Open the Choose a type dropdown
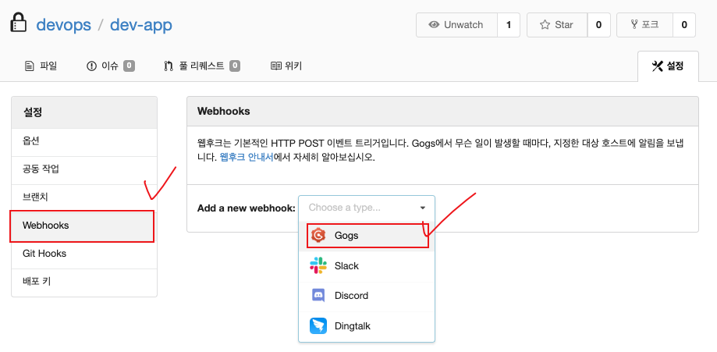Screen dimensions: 717x352 point(367,208)
